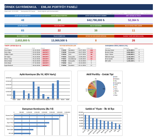Select the date cell for Cem Bulut

pos(36,63)
